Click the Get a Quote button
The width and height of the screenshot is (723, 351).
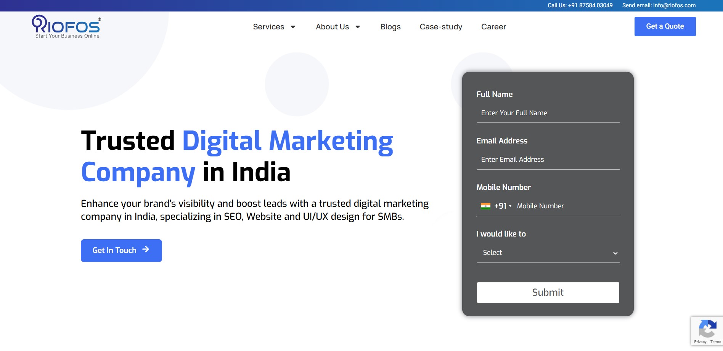coord(665,26)
